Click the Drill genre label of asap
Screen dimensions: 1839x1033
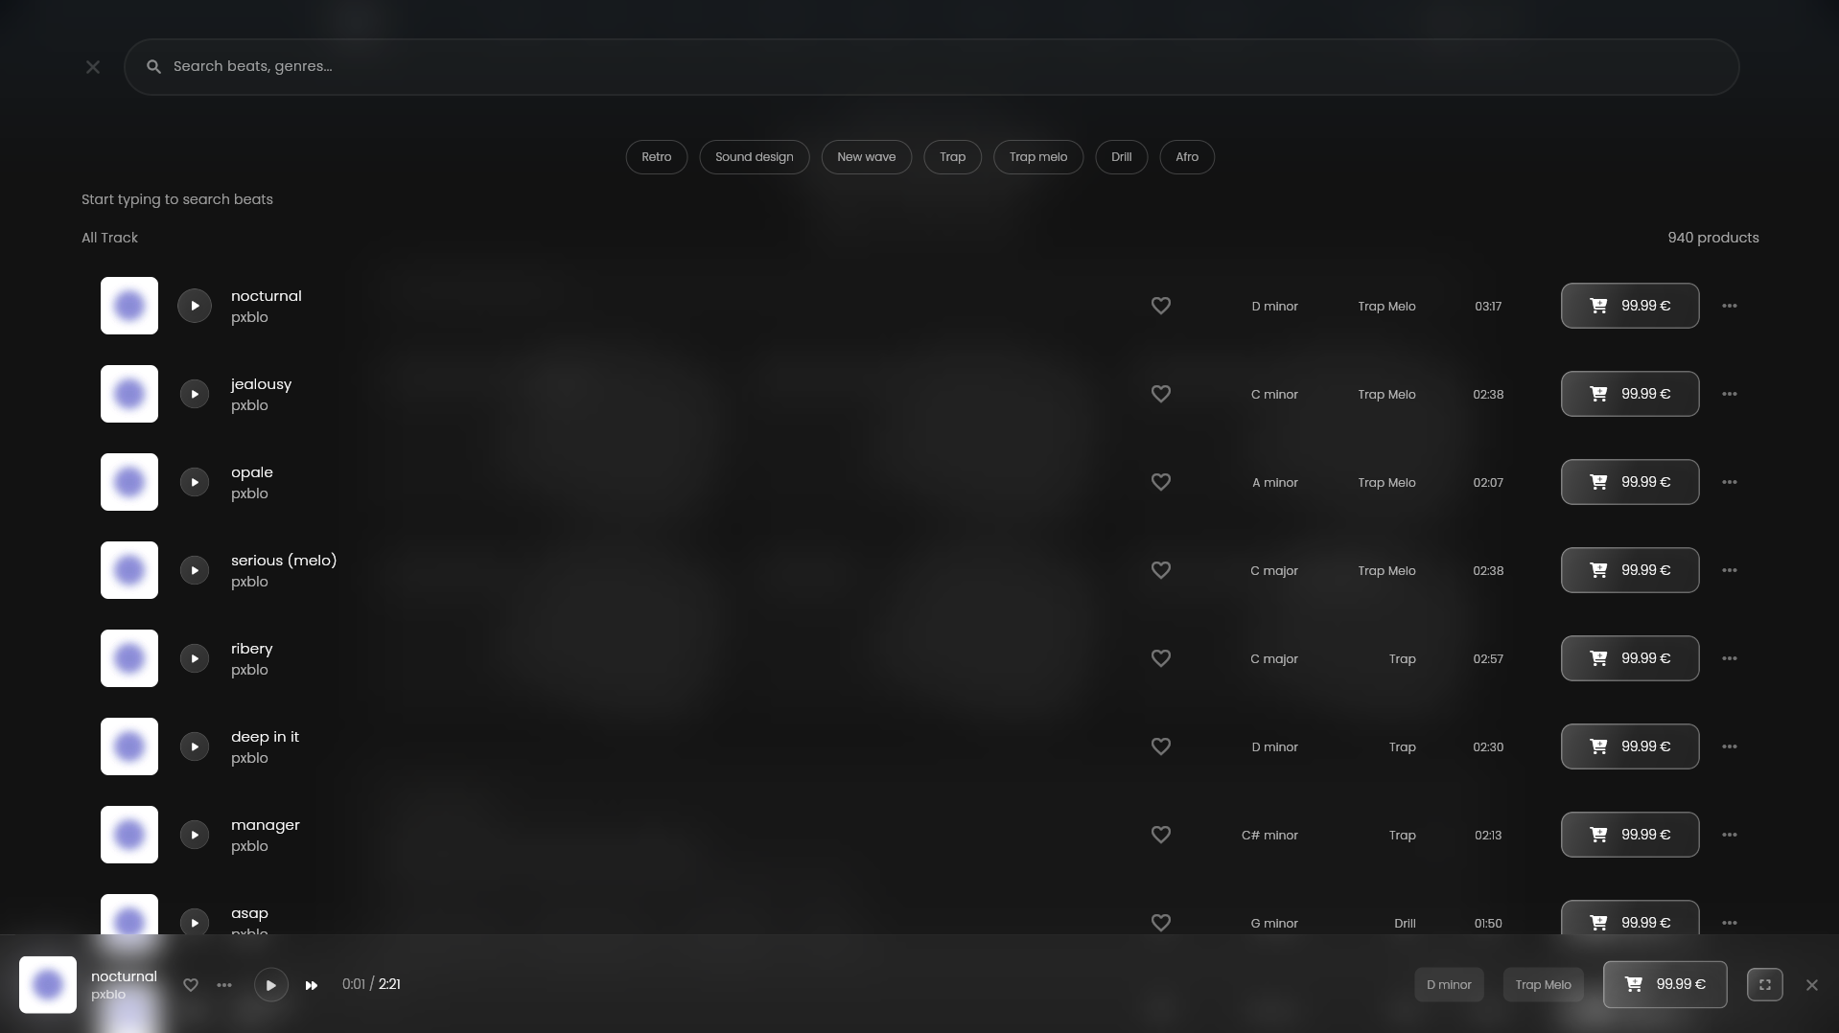[x=1405, y=924]
